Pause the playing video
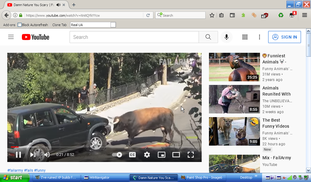 tap(18, 155)
